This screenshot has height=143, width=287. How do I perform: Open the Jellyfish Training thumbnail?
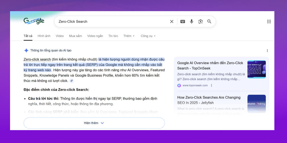256,104
